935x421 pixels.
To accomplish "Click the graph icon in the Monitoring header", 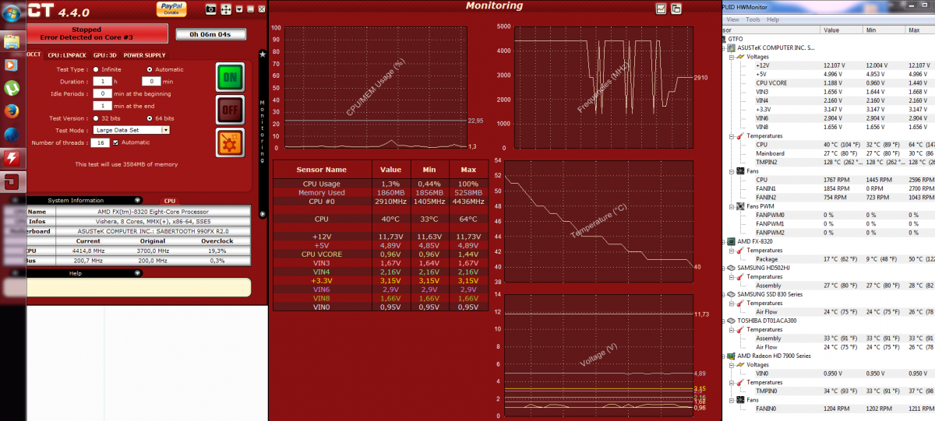I will (662, 9).
